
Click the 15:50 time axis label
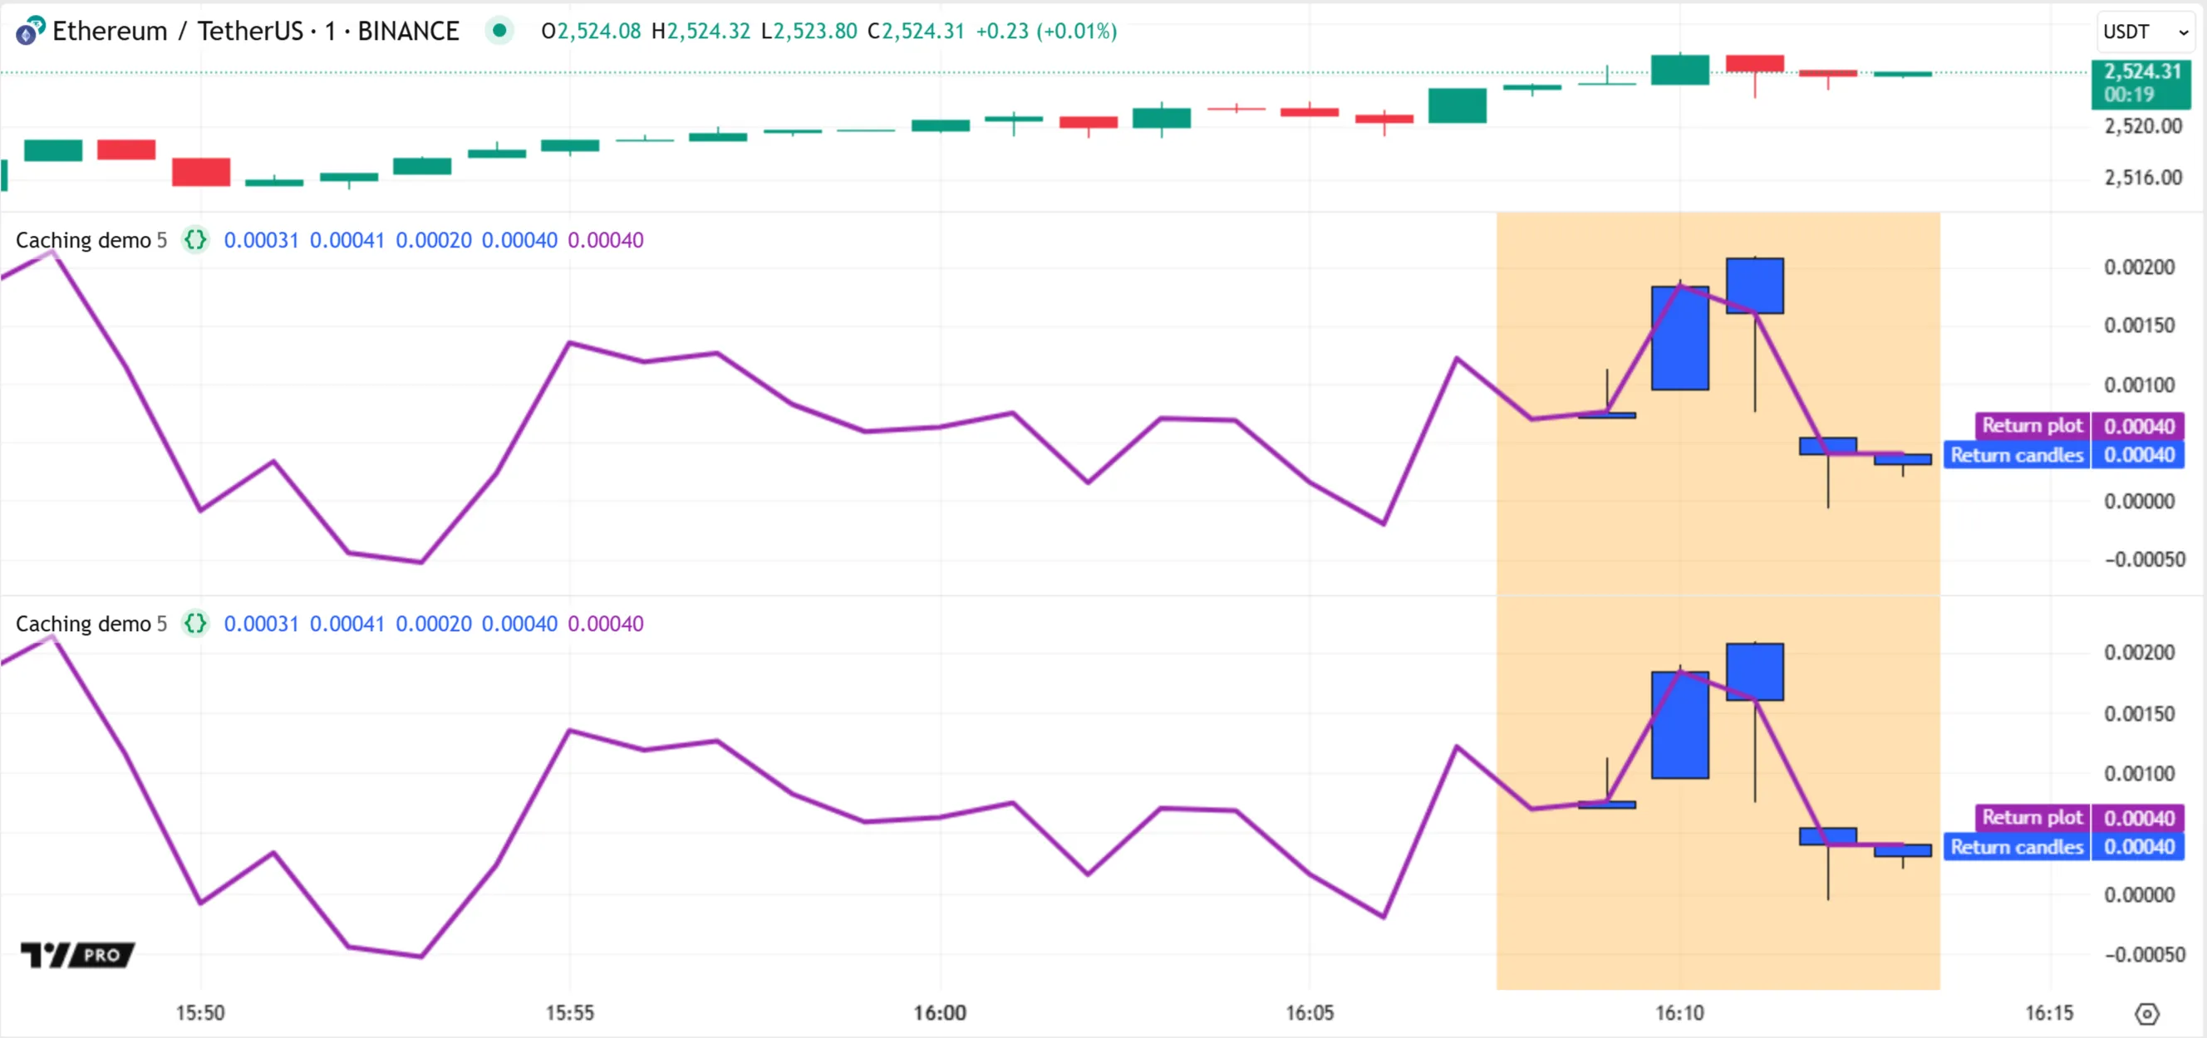click(x=199, y=1013)
